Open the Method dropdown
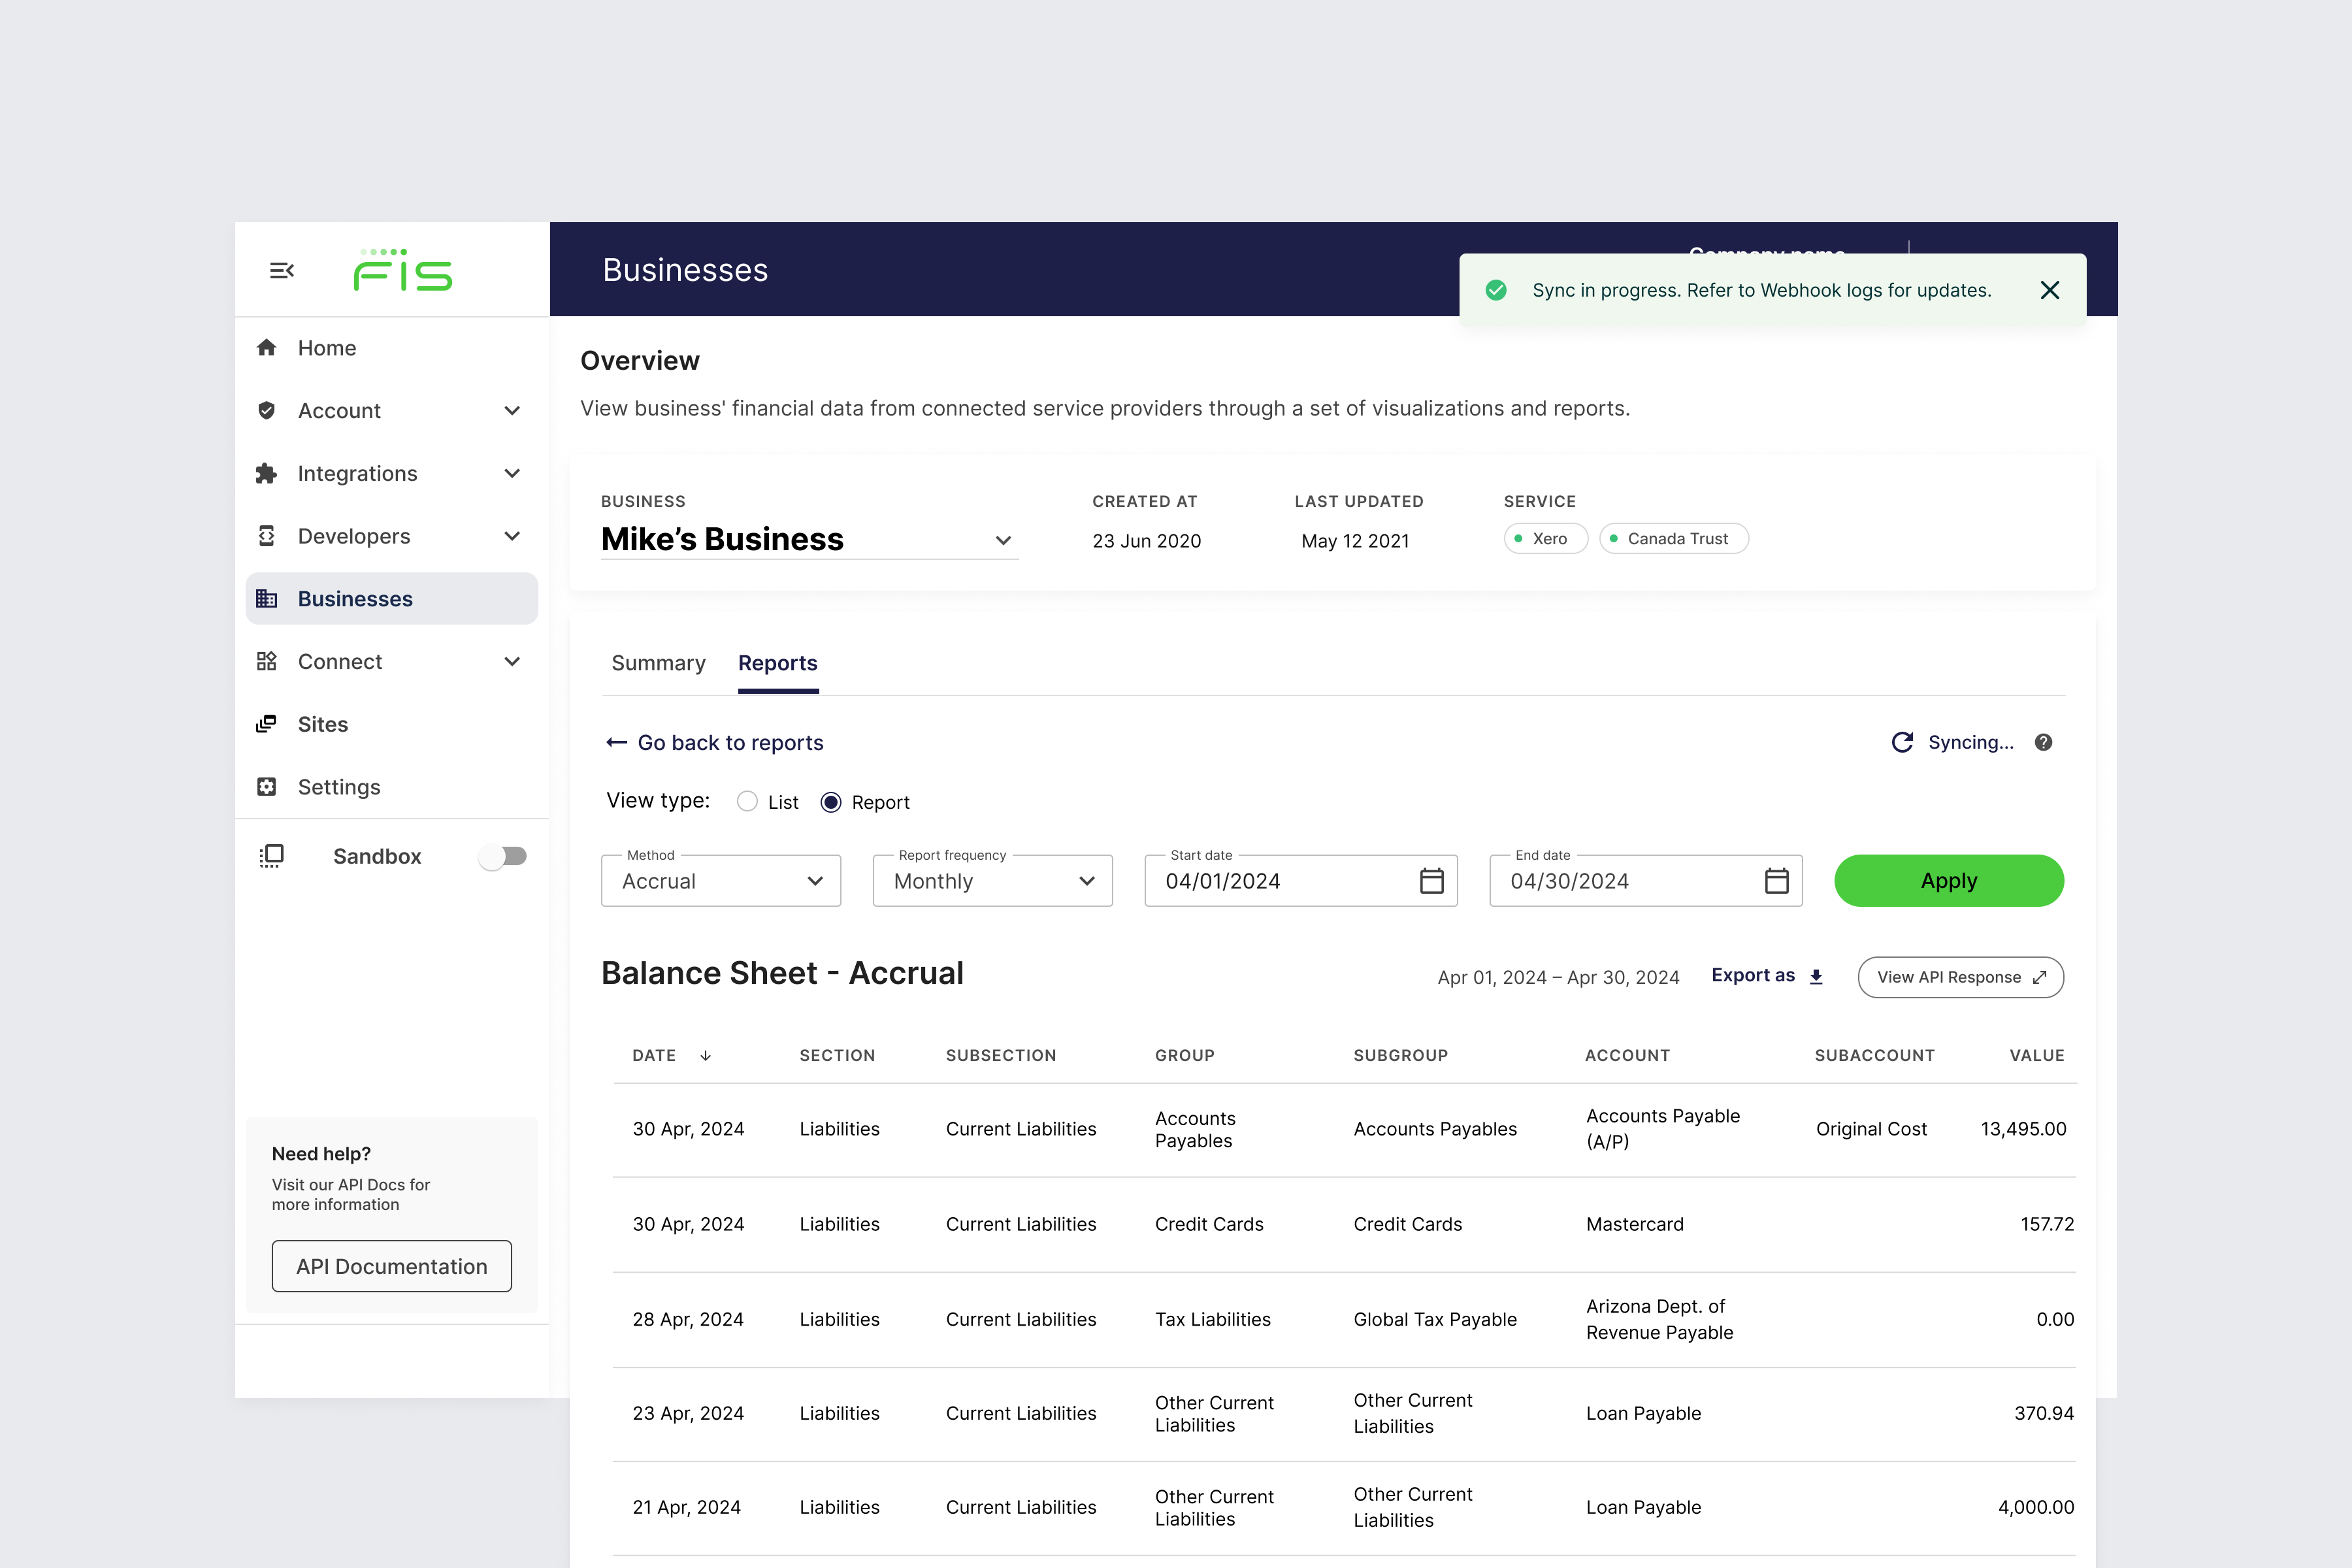Viewport: 2352px width, 1568px height. pyautogui.click(x=720, y=881)
